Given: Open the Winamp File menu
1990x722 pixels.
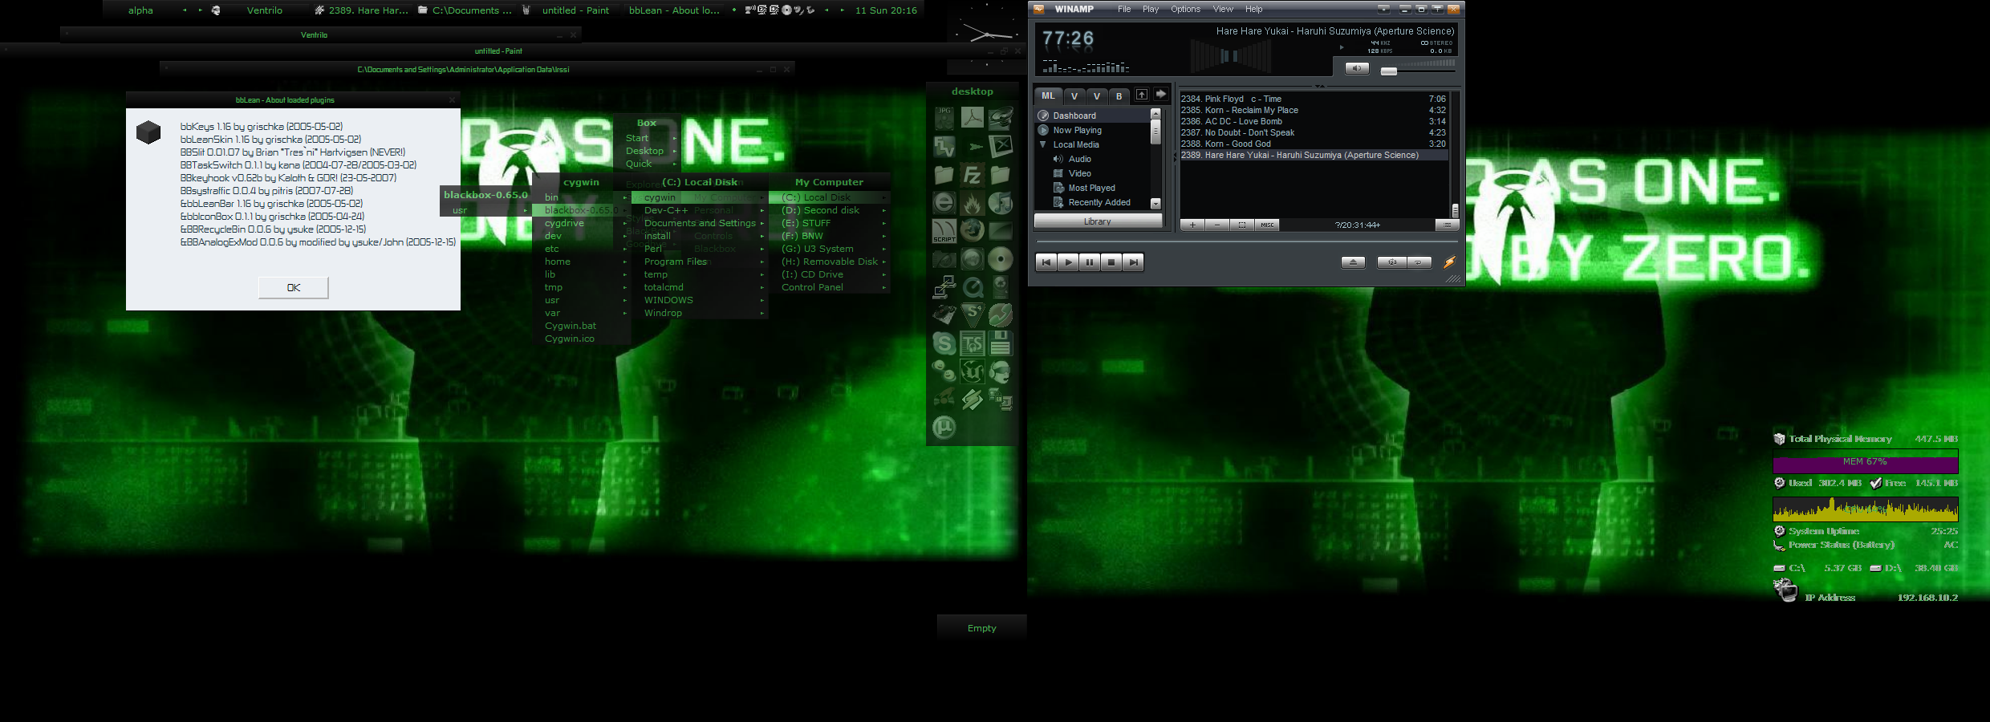Looking at the screenshot, I should (1124, 10).
